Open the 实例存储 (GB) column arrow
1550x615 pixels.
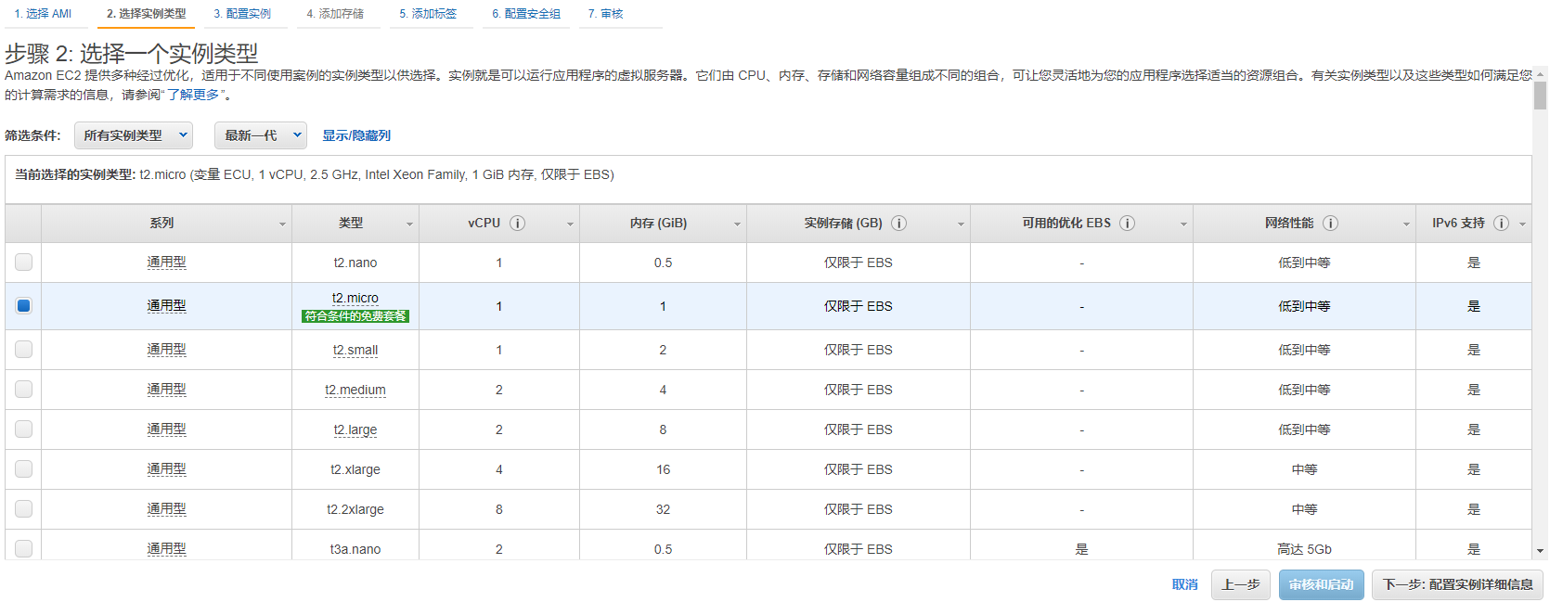click(961, 224)
